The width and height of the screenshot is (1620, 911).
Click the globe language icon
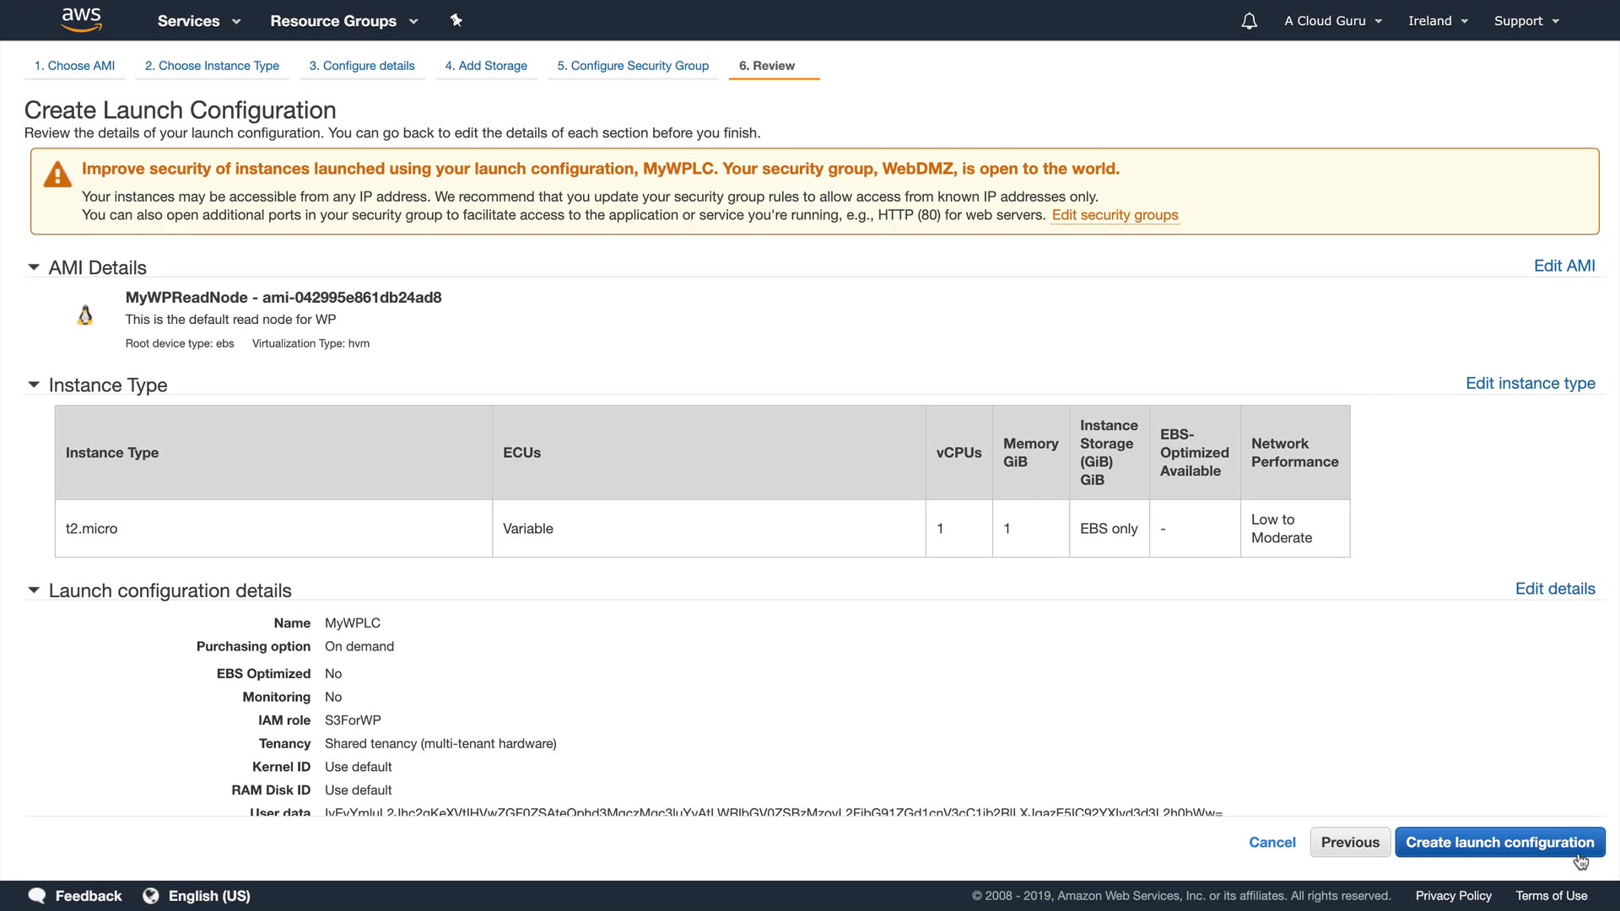[151, 895]
